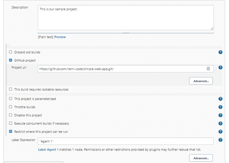The width and height of the screenshot is (229, 163).
Task: Uncheck the GitHub project checkbox
Action: point(11,60)
